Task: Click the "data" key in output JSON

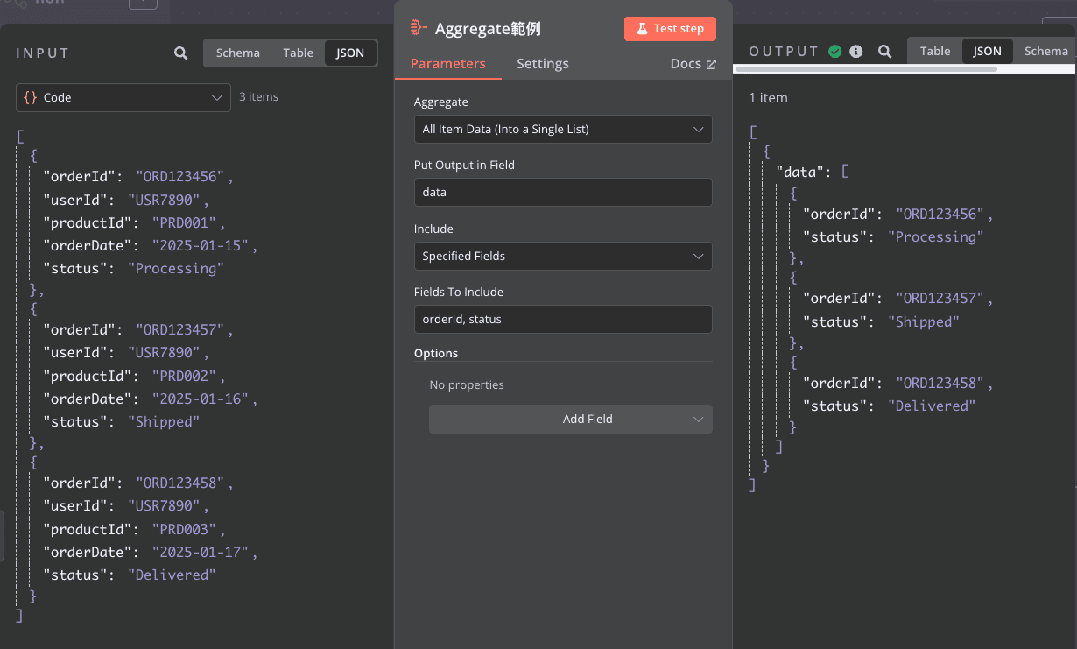Action: (x=800, y=172)
